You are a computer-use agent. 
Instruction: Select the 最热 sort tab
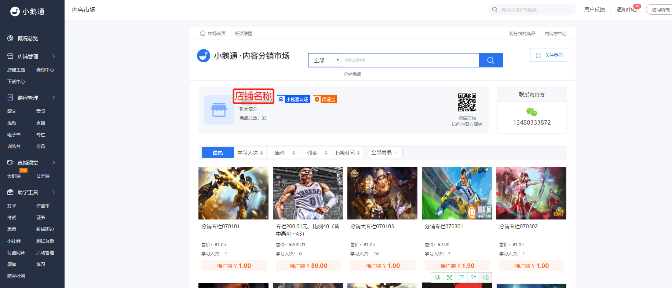(x=218, y=153)
